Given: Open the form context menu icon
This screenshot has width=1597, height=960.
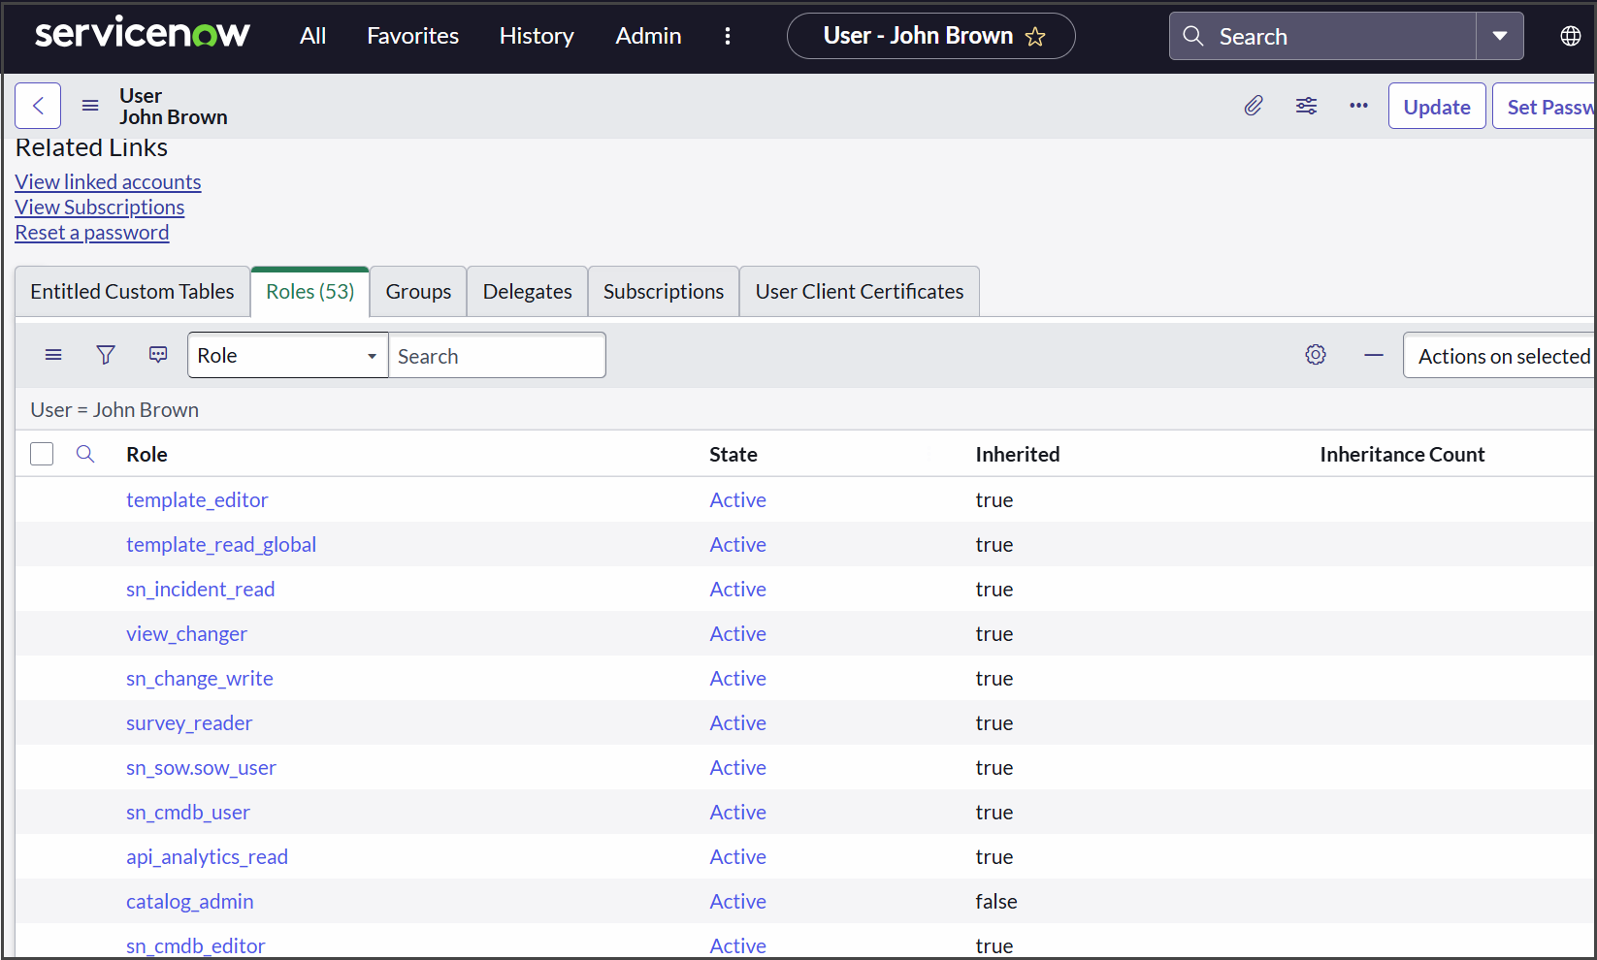Looking at the screenshot, I should pyautogui.click(x=90, y=106).
